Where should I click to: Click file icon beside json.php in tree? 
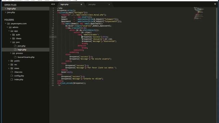coord(15,46)
